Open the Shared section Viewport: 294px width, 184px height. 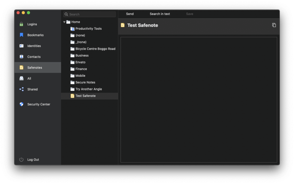coord(38,89)
